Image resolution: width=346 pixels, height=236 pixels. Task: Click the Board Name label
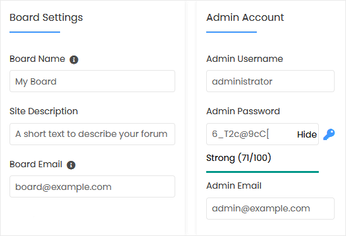click(37, 59)
